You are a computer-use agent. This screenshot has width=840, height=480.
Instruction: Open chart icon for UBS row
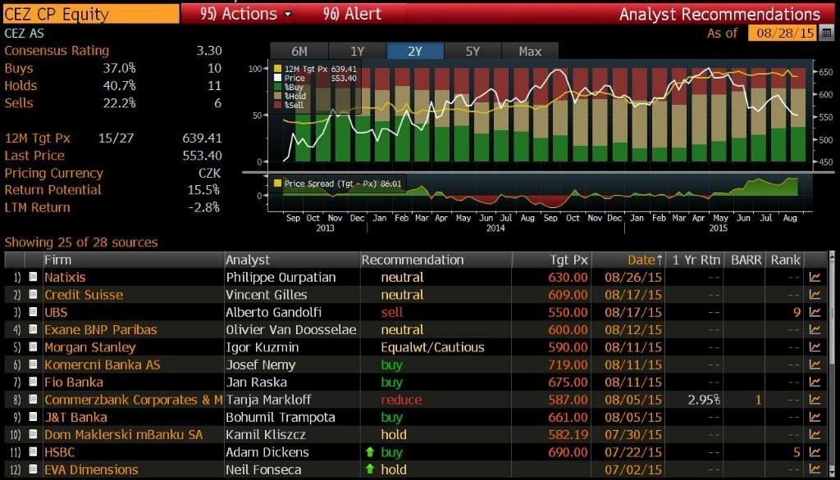(815, 312)
